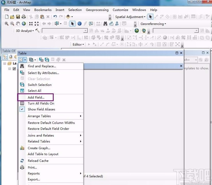The image size is (212, 185).
Task: Click the Spatial Adjustment select arrow tool
Action: point(151,17)
